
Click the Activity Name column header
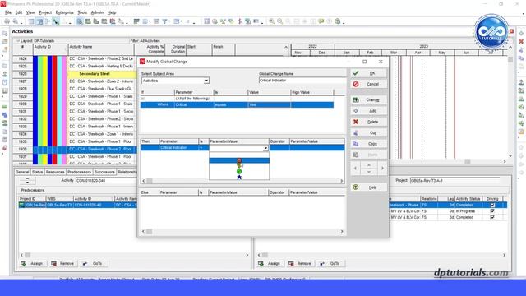point(101,49)
